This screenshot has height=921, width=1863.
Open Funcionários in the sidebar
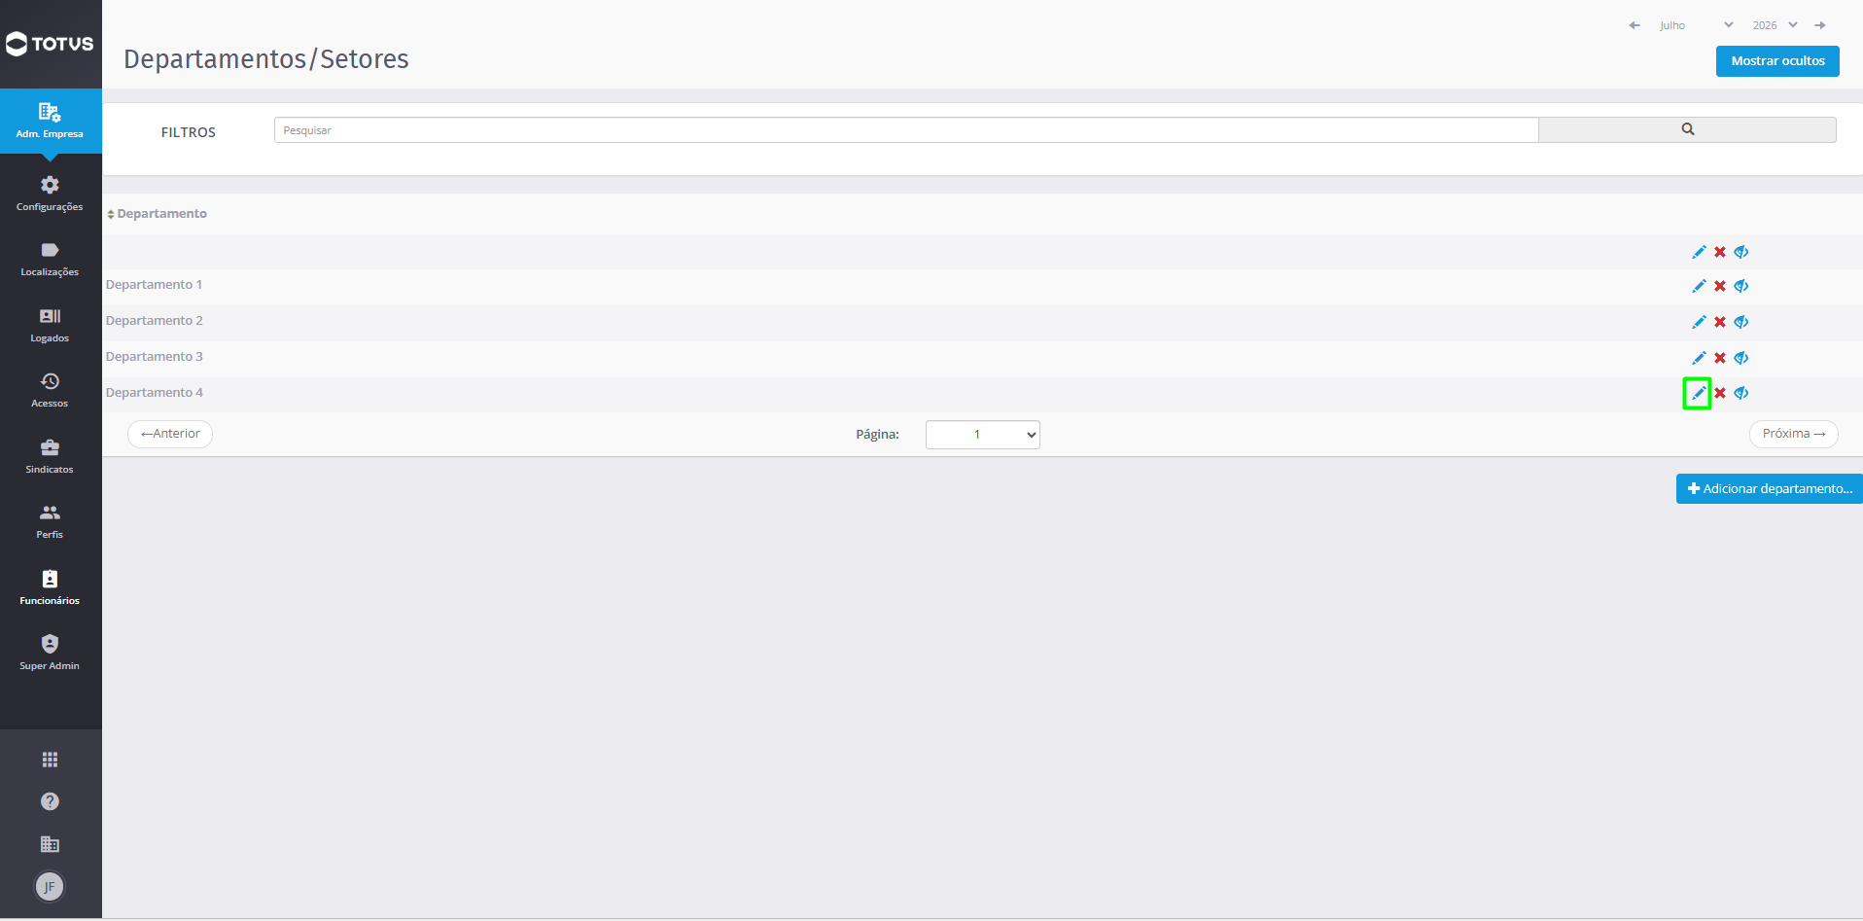[50, 587]
